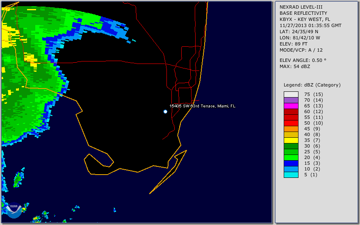
Task: Select the 30 dBZ dark green swatch
Action: click(291, 146)
